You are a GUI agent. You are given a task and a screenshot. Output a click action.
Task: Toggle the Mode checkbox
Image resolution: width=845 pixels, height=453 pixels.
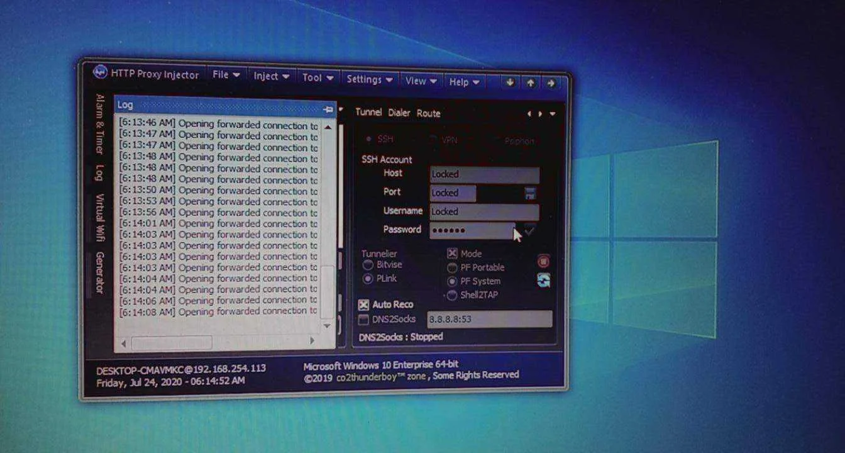[465, 254]
